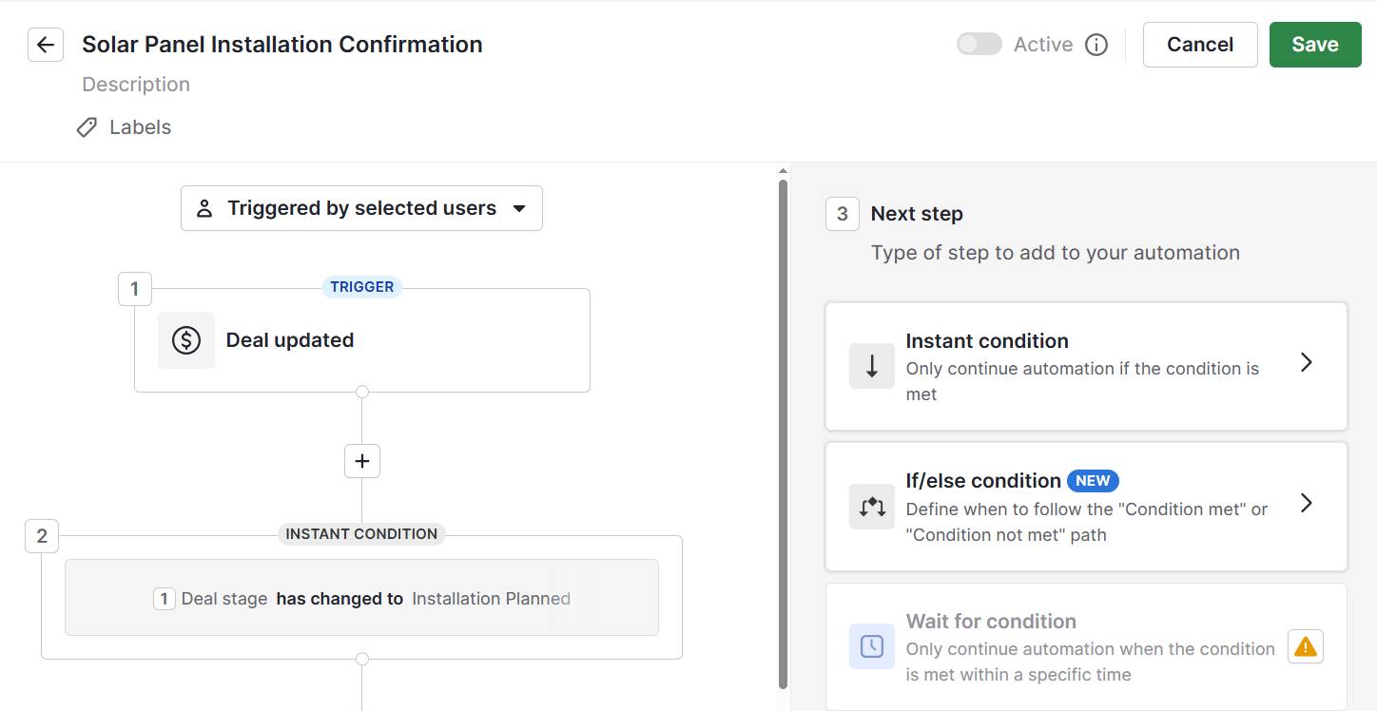Click the warning triangle on Wait for condition

[1306, 646]
